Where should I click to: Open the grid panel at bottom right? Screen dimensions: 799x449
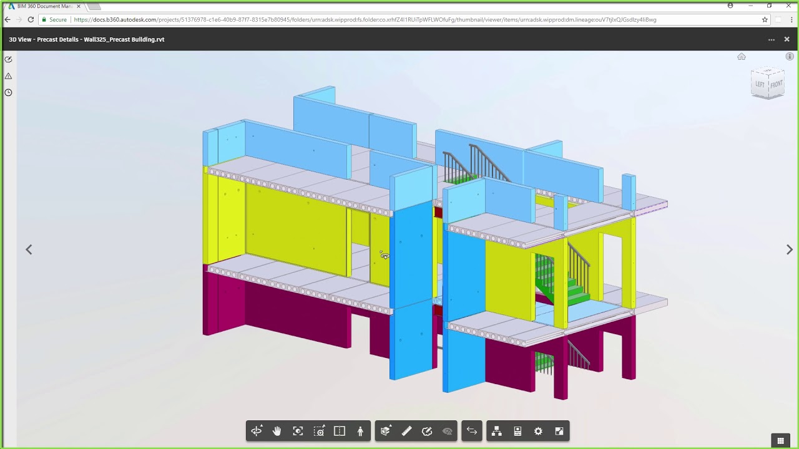point(780,441)
